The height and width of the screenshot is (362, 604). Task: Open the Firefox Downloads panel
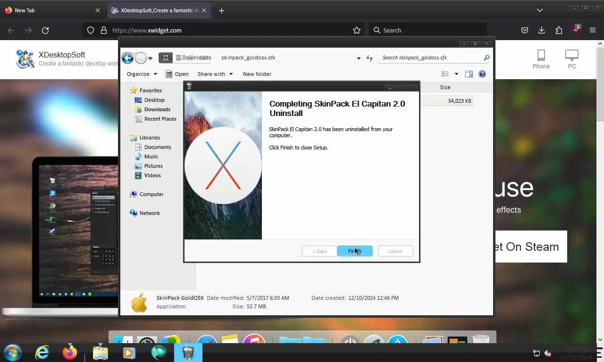pos(542,30)
